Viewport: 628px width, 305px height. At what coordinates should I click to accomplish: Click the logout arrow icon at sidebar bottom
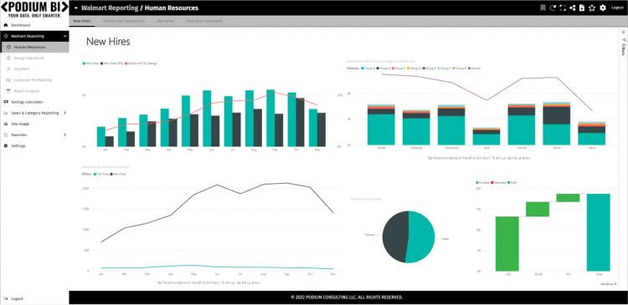click(x=5, y=298)
